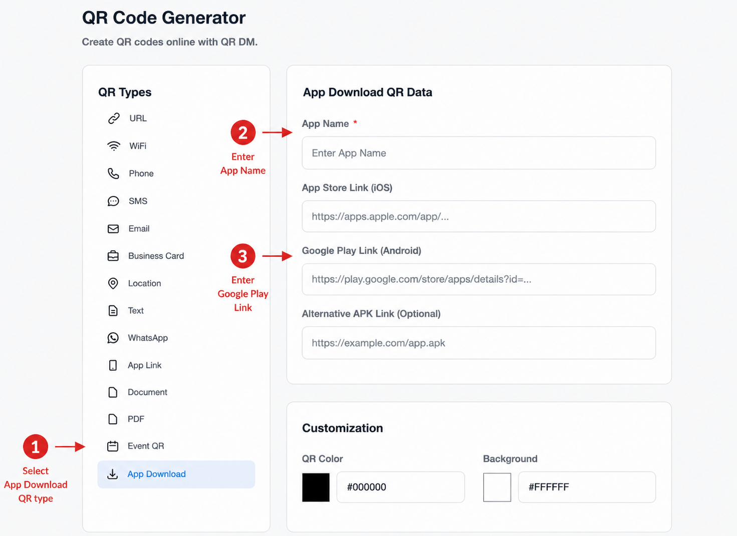The height and width of the screenshot is (536, 737).
Task: Open the SMS QR type
Action: click(176, 201)
